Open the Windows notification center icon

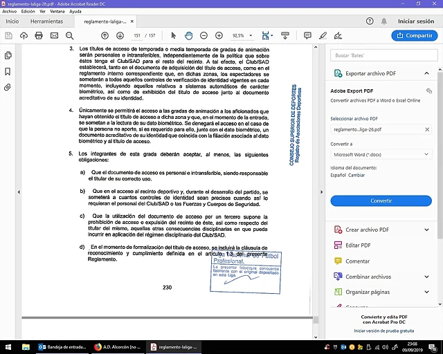coord(433,347)
